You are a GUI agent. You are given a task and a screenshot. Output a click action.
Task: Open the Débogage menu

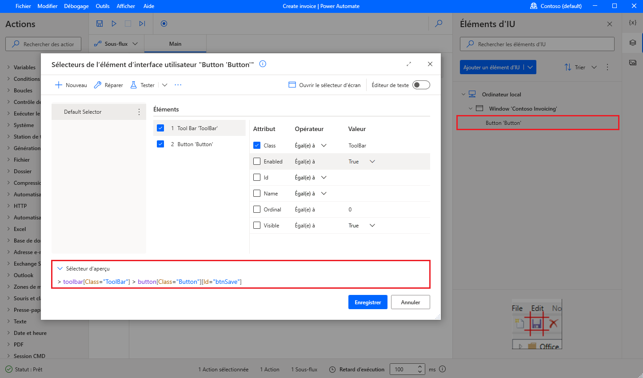click(76, 6)
